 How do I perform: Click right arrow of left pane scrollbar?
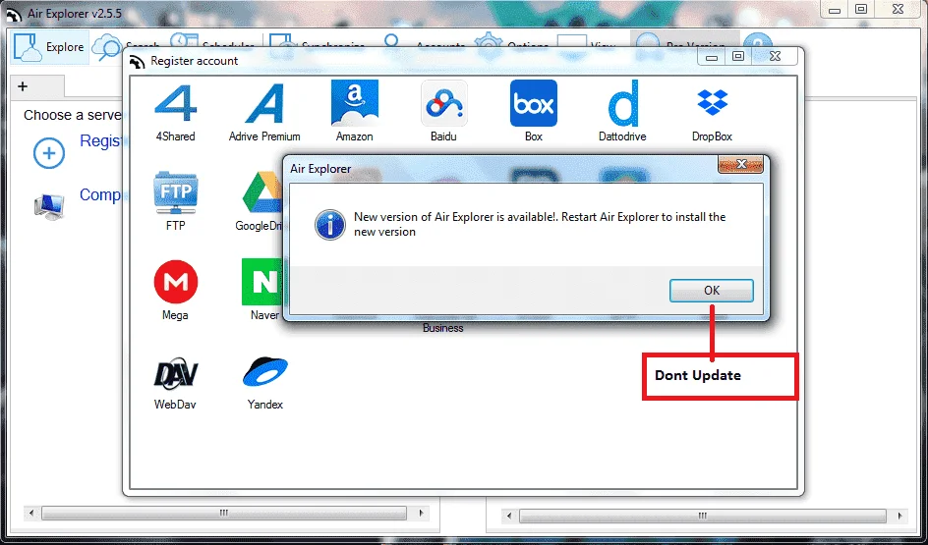(421, 513)
